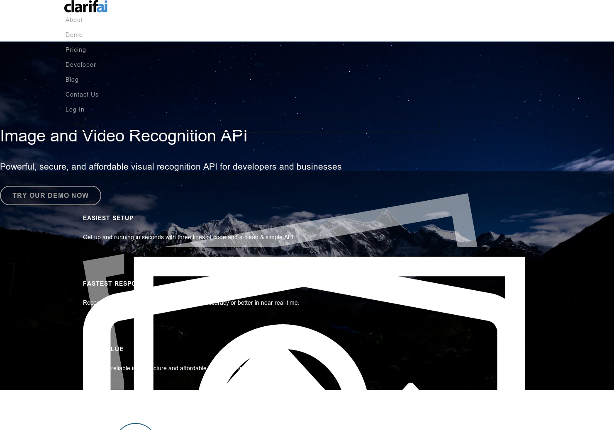Visit the Developer section

(80, 64)
